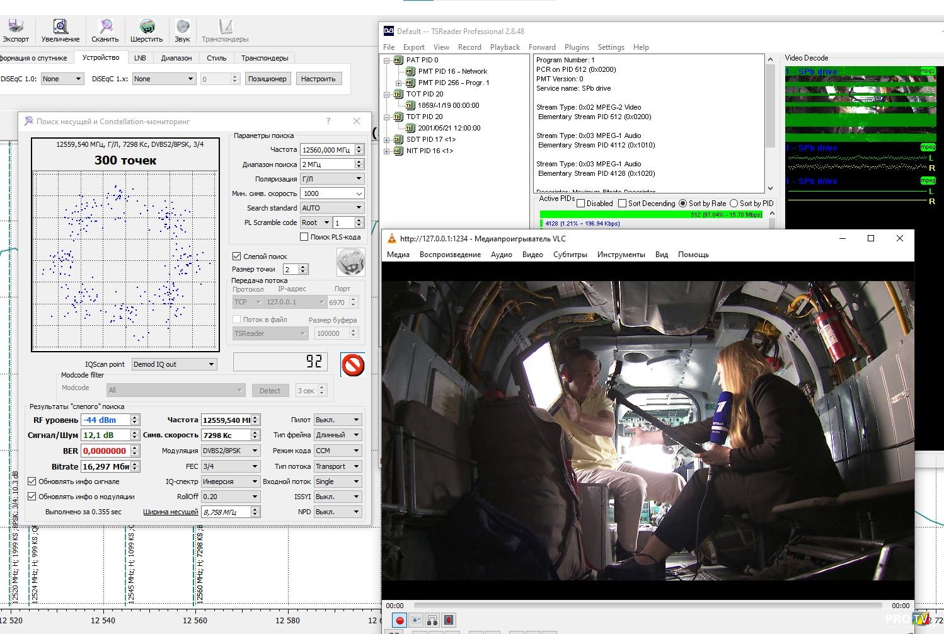Click the Позиционер button
This screenshot has height=634, width=944.
click(x=267, y=79)
